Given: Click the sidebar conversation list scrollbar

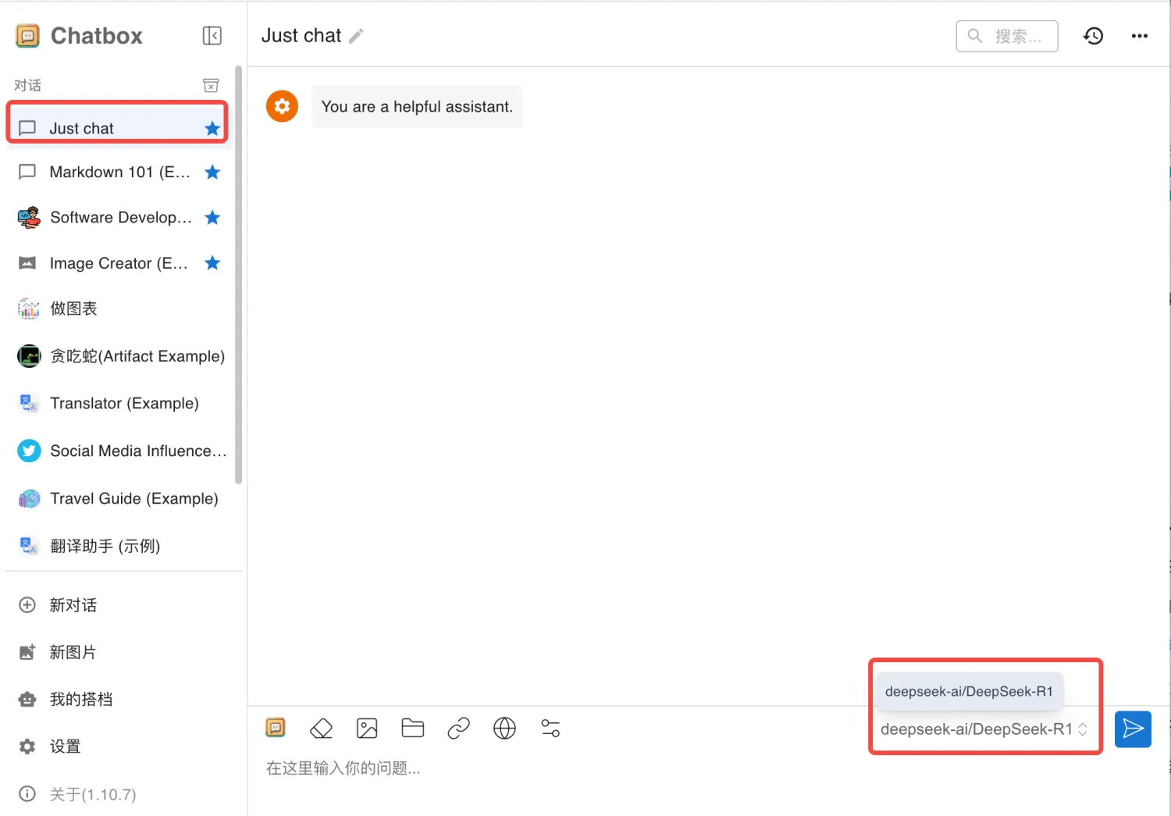Looking at the screenshot, I should tap(238, 275).
